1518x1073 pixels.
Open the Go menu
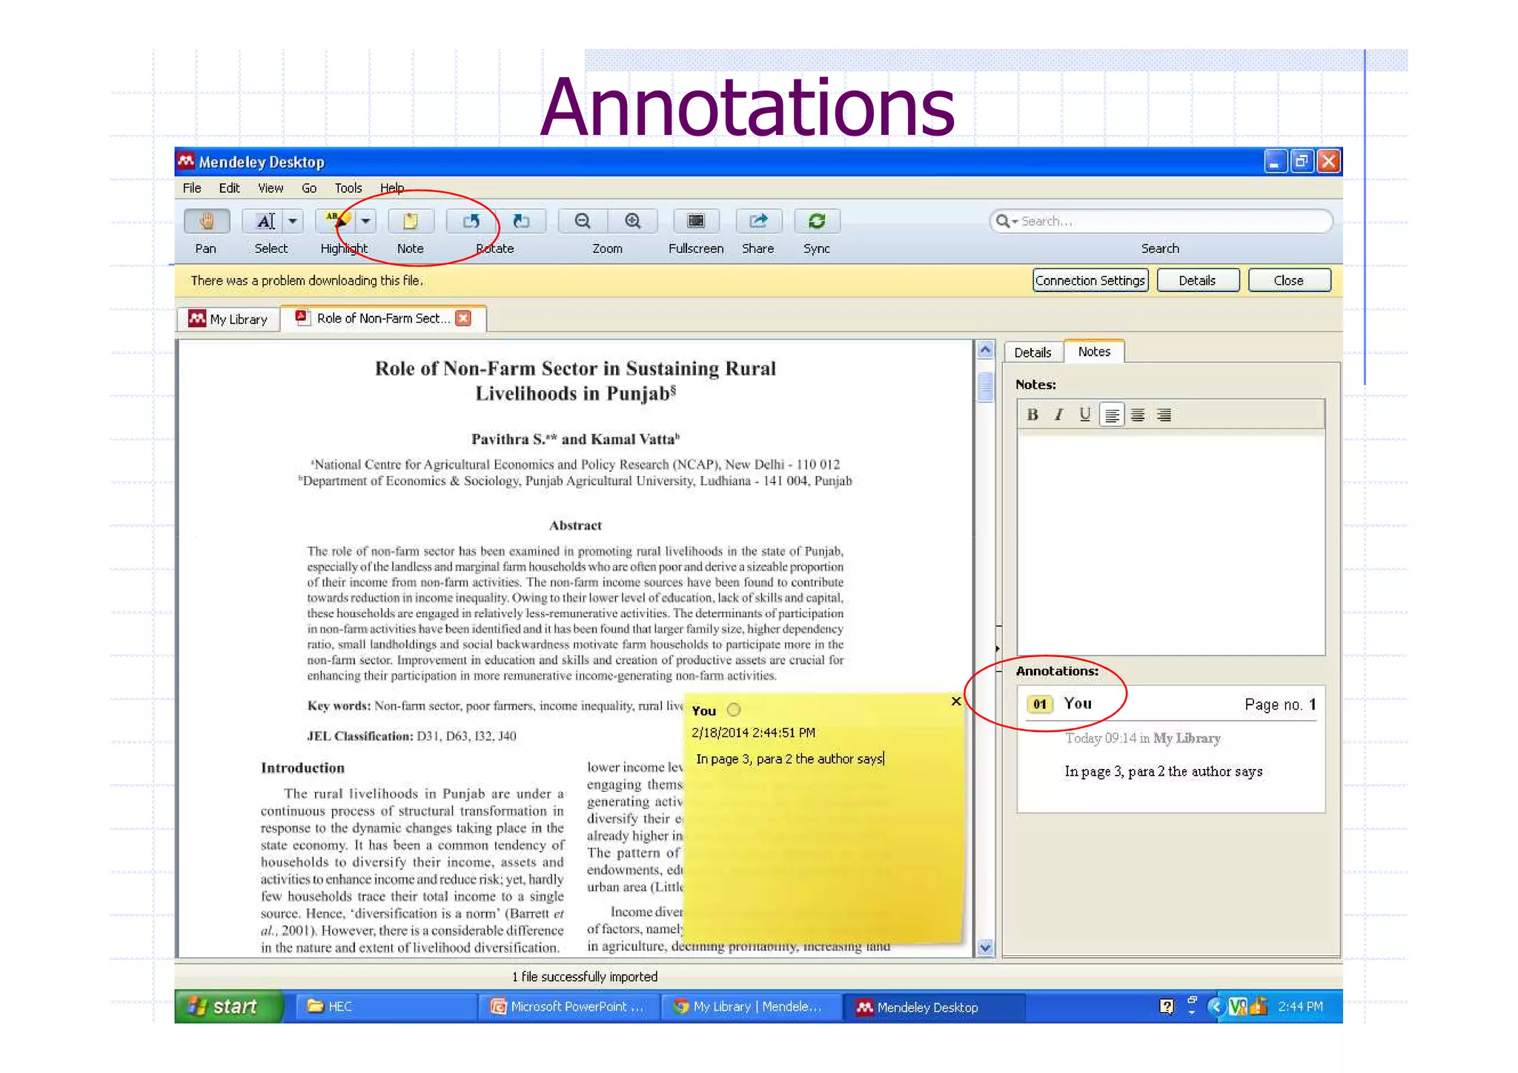(x=309, y=188)
